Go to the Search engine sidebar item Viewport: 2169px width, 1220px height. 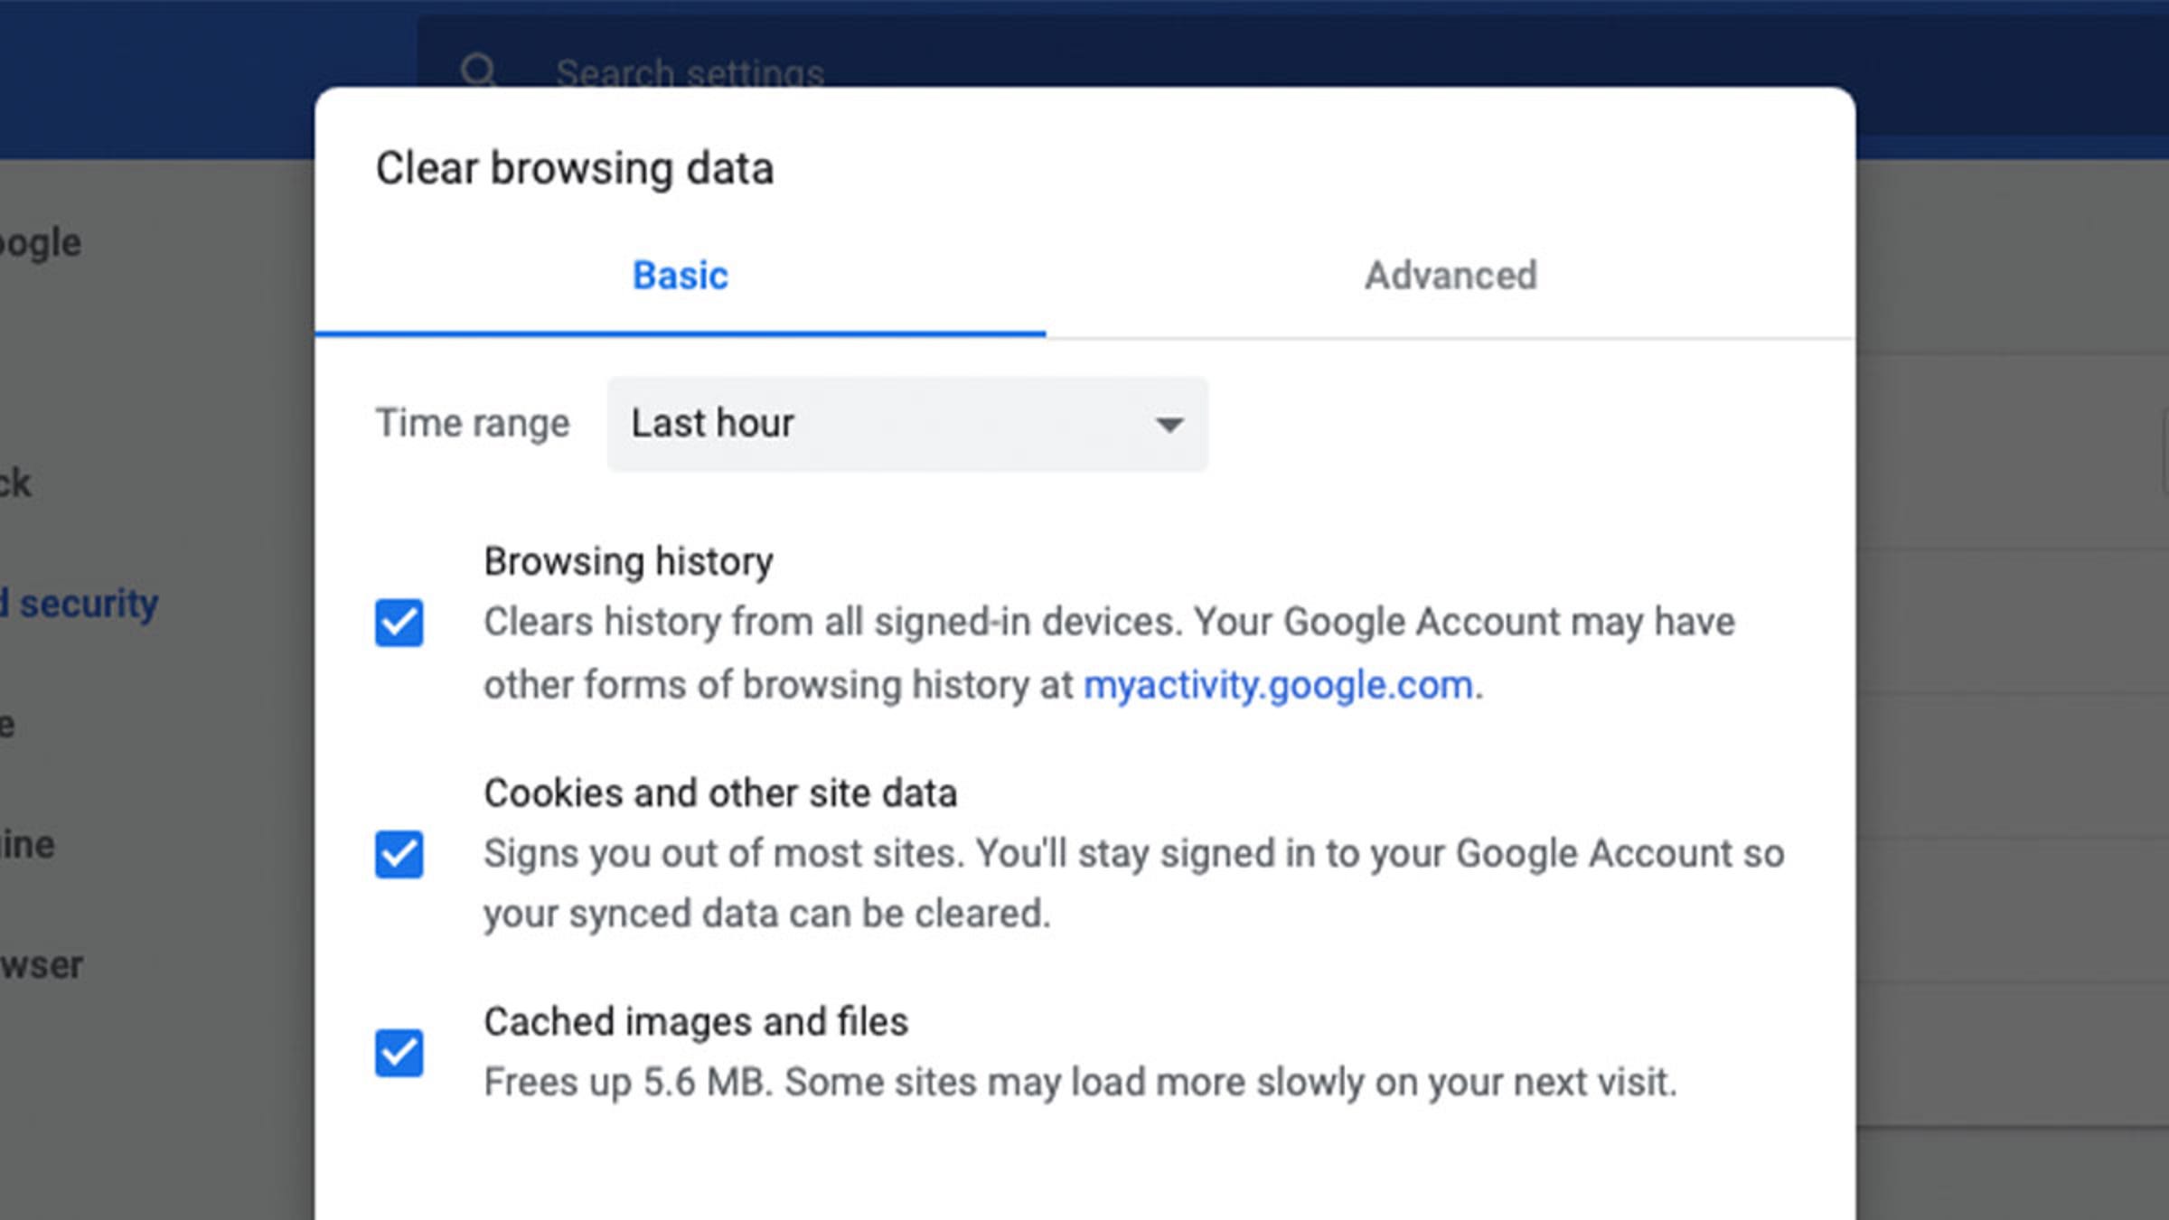click(x=27, y=845)
